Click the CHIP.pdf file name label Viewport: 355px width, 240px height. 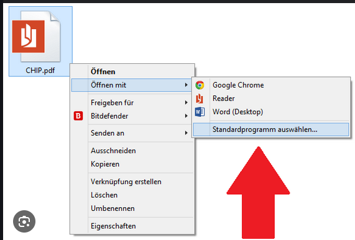(40, 71)
